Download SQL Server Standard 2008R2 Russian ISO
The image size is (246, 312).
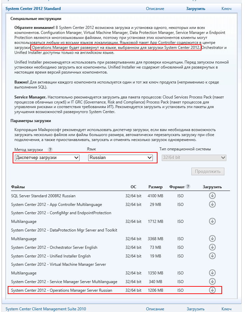coord(212,196)
